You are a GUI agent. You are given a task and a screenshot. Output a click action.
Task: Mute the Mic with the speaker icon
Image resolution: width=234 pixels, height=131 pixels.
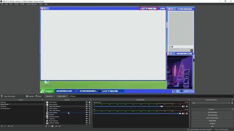coord(183,114)
